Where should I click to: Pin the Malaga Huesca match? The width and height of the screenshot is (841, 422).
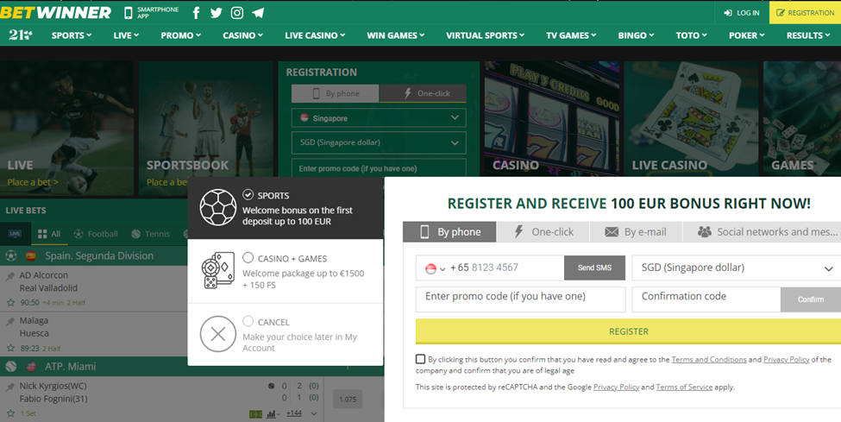tap(10, 321)
